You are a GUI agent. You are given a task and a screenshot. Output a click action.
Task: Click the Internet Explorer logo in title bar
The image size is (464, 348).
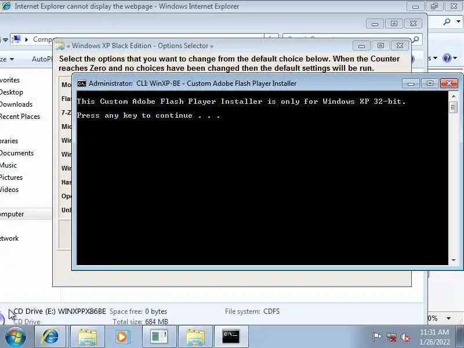click(6, 6)
